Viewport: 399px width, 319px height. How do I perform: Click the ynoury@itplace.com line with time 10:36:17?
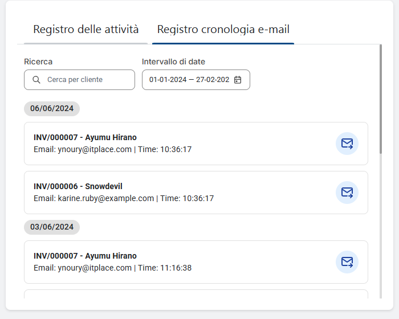point(112,149)
